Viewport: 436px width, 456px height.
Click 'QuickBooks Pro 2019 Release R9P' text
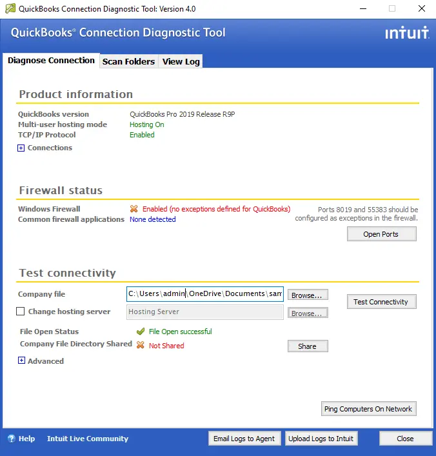tap(183, 114)
